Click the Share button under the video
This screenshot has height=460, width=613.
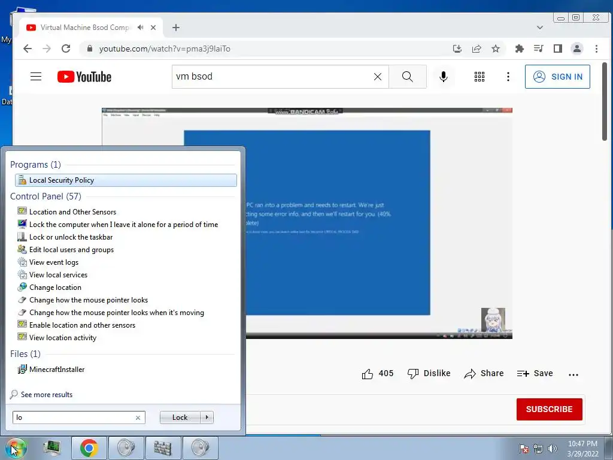pyautogui.click(x=484, y=374)
